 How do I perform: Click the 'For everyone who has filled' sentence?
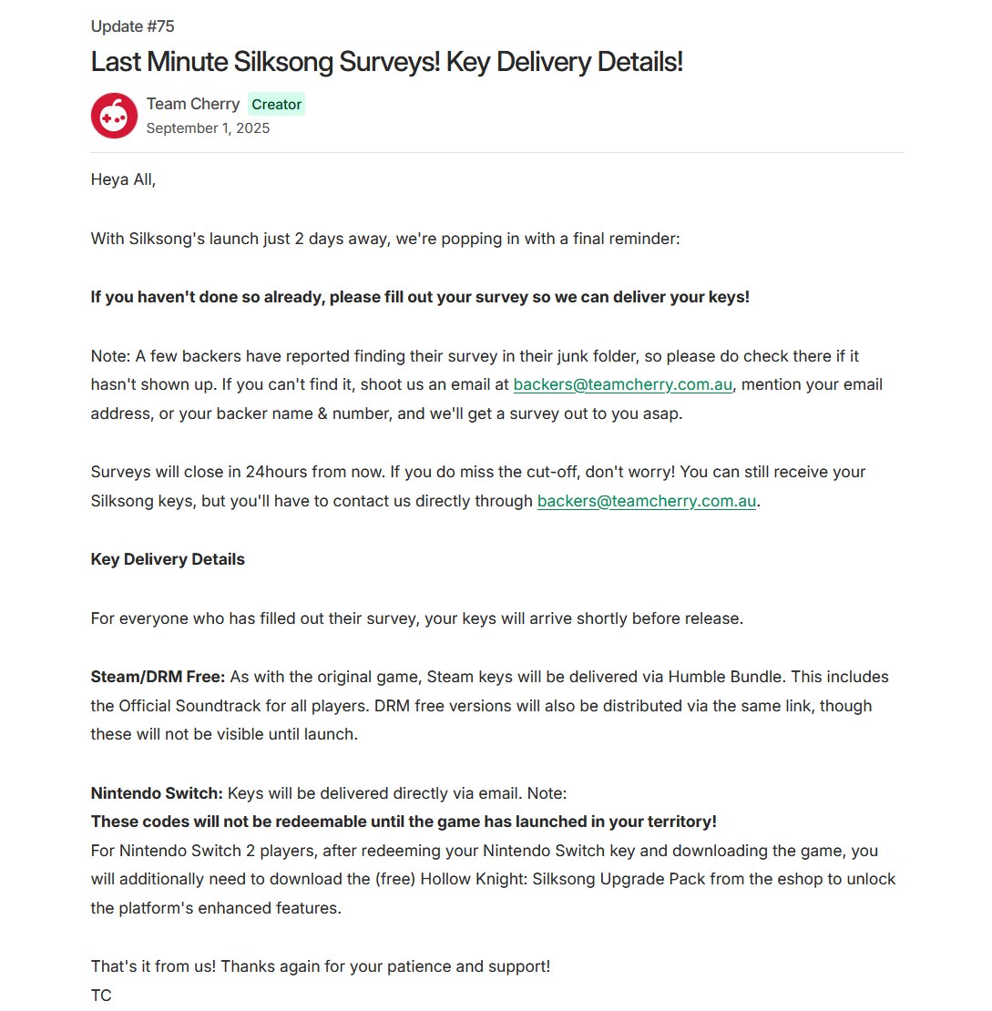point(416,618)
